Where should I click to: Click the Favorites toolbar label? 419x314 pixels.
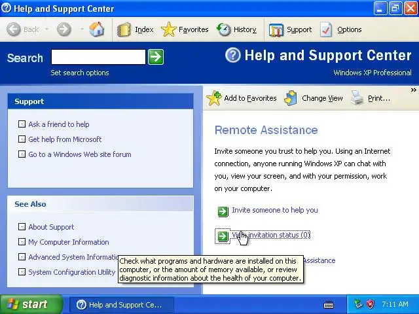click(194, 29)
